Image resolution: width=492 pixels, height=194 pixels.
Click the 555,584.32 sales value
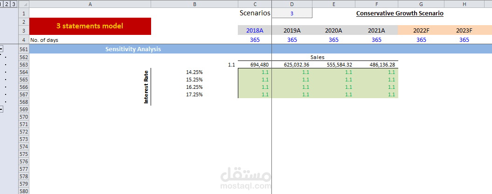[339, 65]
